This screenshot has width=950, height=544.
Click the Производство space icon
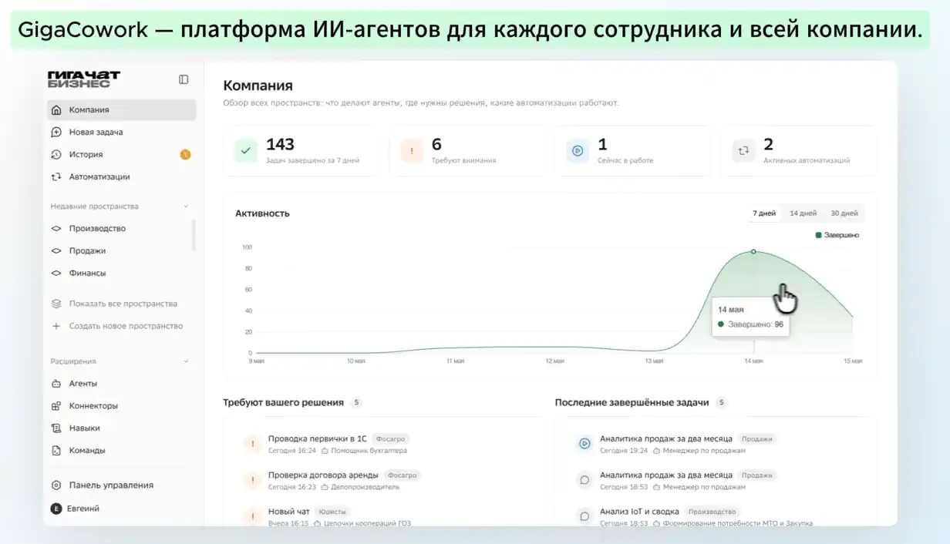point(56,228)
